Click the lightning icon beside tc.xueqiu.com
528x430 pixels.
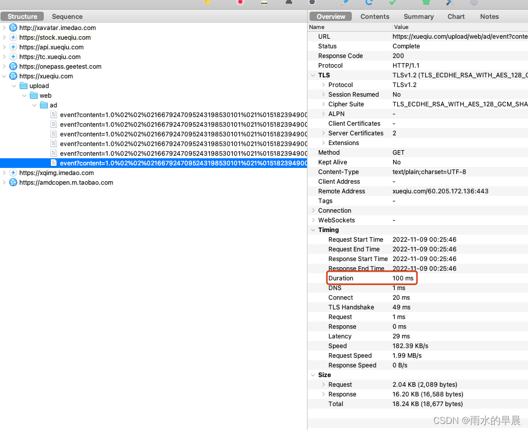(13, 56)
